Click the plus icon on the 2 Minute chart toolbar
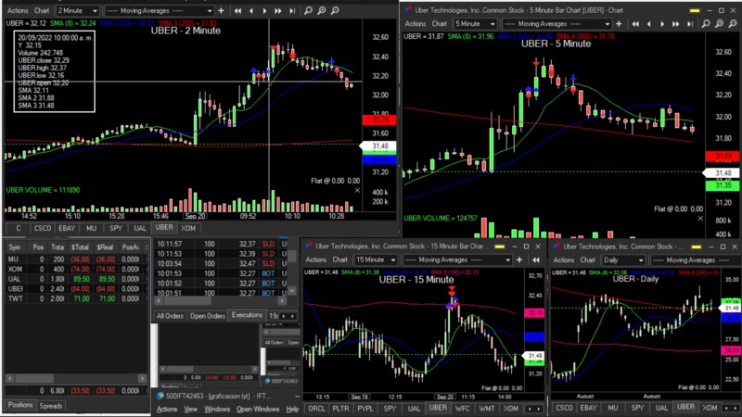Screen dimensions: 742x417 220,10
